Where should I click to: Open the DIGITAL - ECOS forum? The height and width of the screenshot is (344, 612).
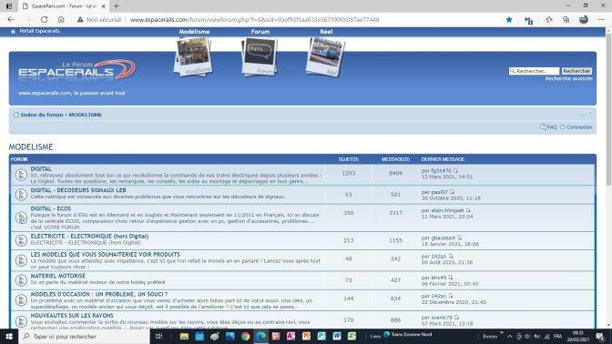(51, 208)
